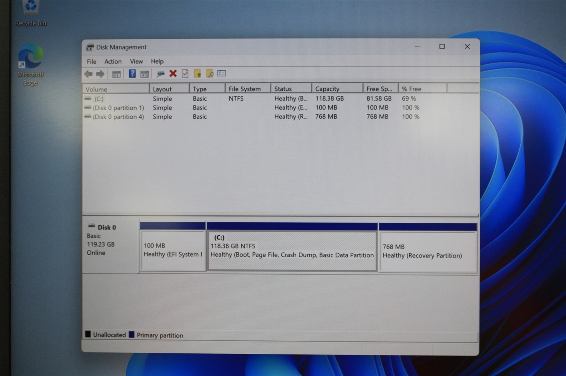
Task: Select the (C:) volume name in list
Action: pyautogui.click(x=99, y=99)
